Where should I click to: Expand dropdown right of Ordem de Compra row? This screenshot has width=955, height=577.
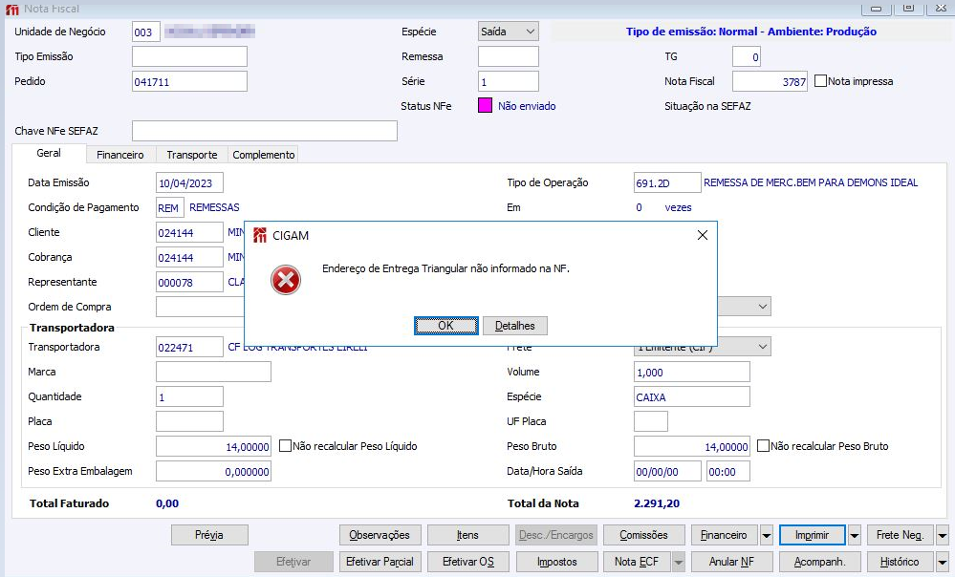[762, 306]
